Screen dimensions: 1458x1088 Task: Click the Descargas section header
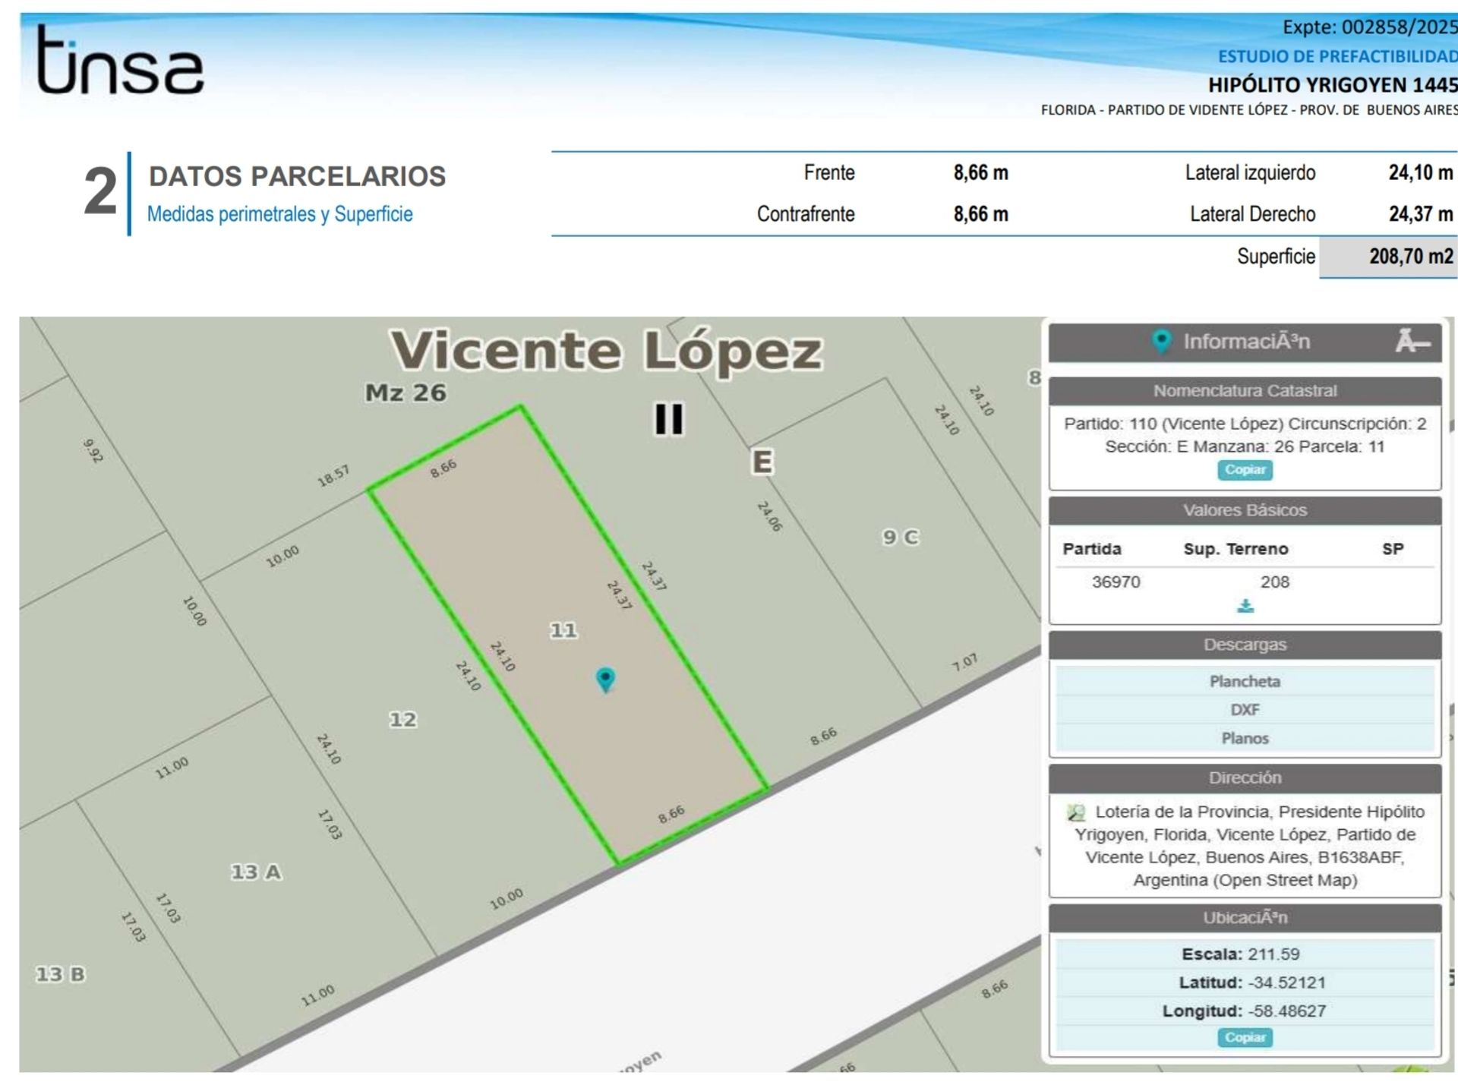pos(1245,645)
